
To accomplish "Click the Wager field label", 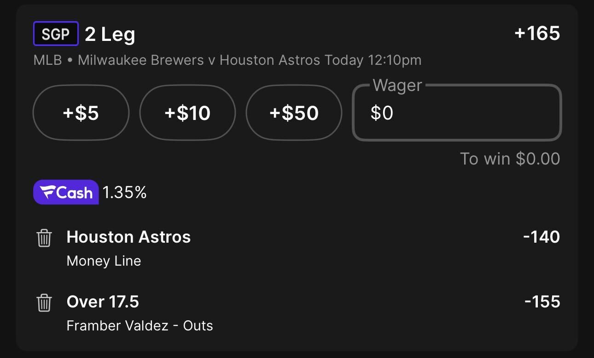I will pos(397,85).
